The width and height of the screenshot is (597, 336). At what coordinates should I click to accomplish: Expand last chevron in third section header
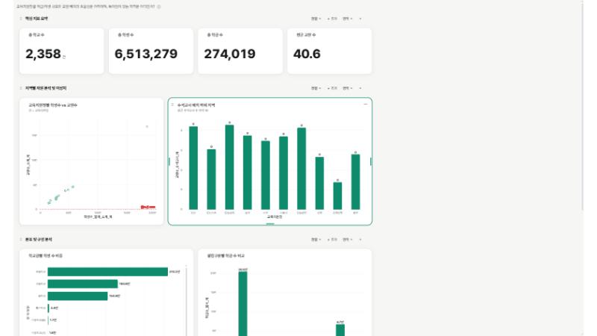click(360, 239)
